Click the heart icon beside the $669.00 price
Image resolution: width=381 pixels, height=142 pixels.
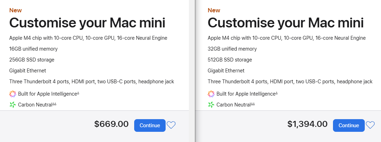(x=171, y=125)
